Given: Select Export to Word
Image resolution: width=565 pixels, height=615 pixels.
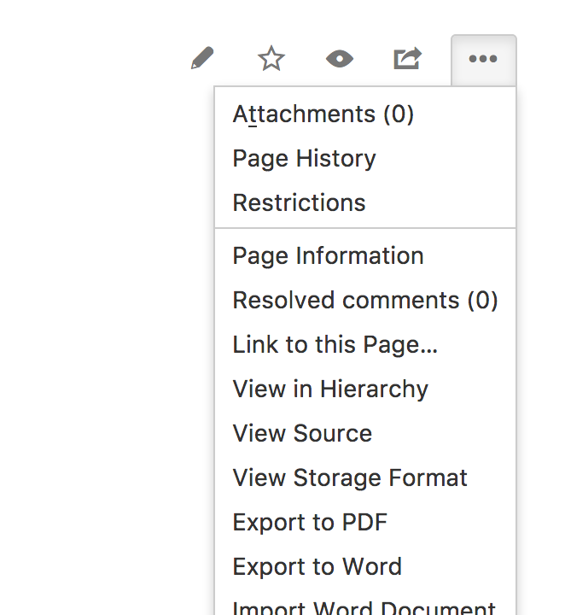Looking at the screenshot, I should [365, 566].
